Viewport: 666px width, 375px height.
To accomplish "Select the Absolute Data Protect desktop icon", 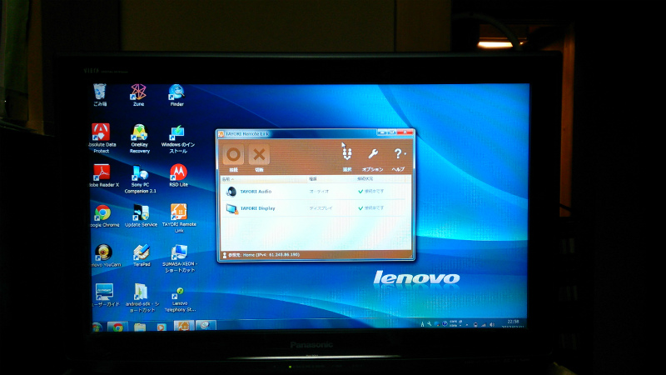I will (x=101, y=138).
